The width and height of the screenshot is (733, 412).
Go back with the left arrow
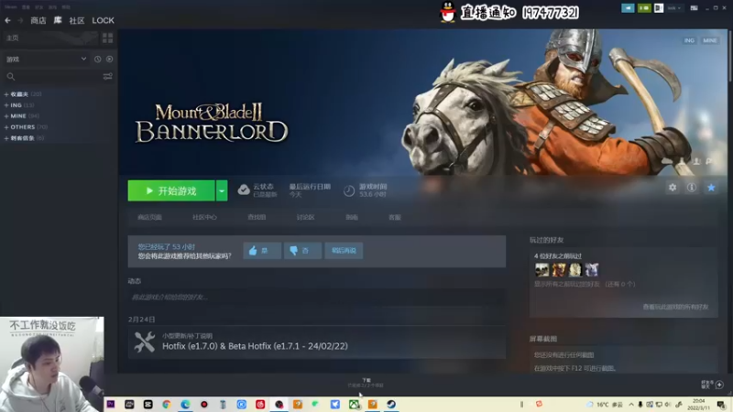tap(7, 20)
